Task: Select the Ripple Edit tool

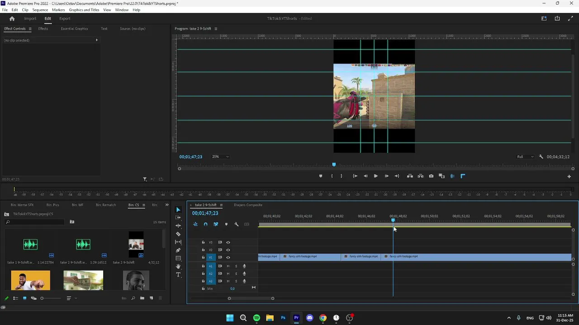Action: [x=178, y=226]
